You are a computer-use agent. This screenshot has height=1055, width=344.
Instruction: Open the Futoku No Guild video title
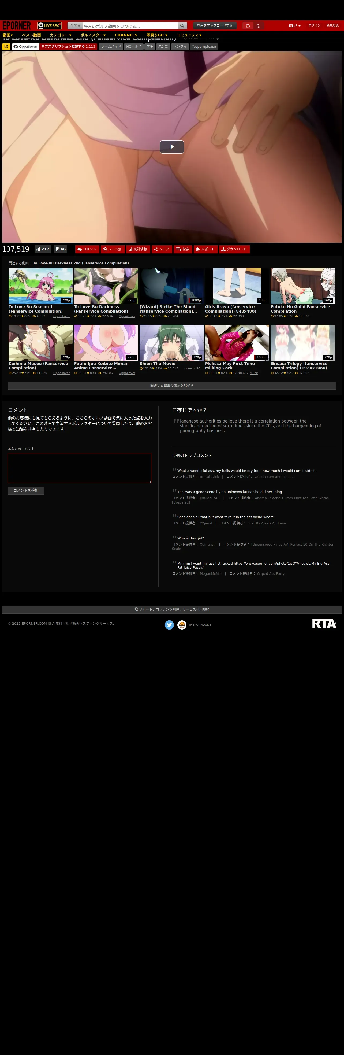(300, 309)
